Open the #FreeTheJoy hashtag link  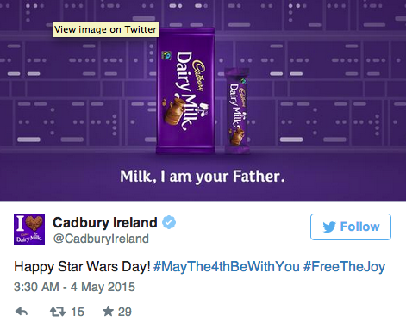[x=344, y=267]
